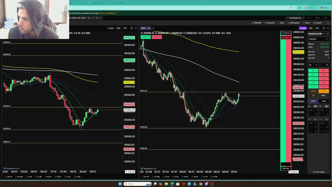This screenshot has height=187, width=332.
Task: Click the quantity input field
Action: (x=323, y=65)
